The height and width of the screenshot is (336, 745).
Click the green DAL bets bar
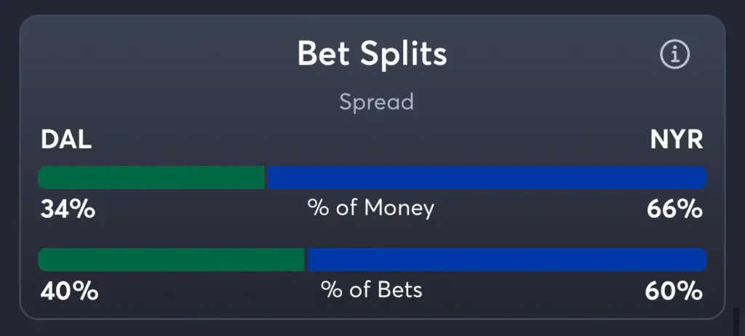coord(171,260)
